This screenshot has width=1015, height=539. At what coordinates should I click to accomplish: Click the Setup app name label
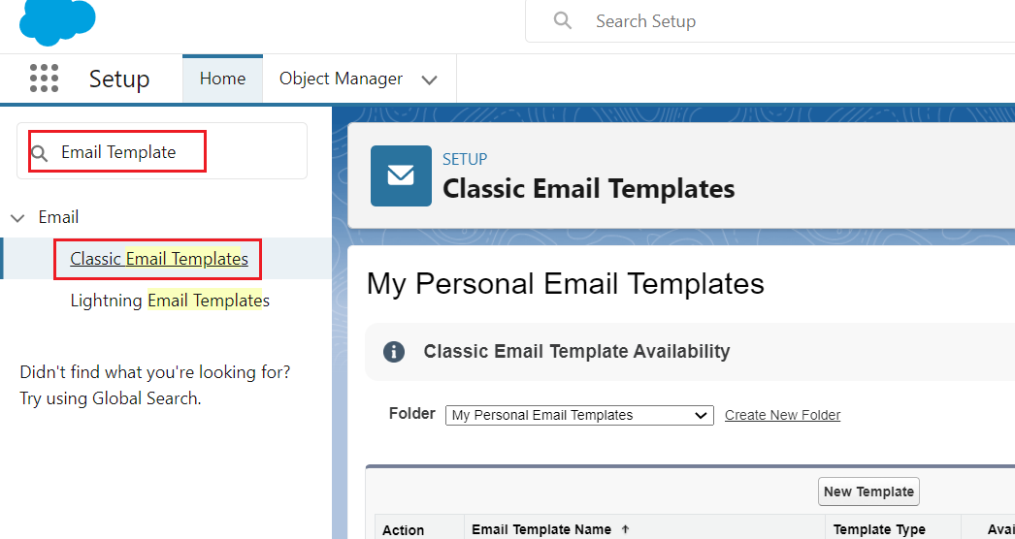[119, 79]
